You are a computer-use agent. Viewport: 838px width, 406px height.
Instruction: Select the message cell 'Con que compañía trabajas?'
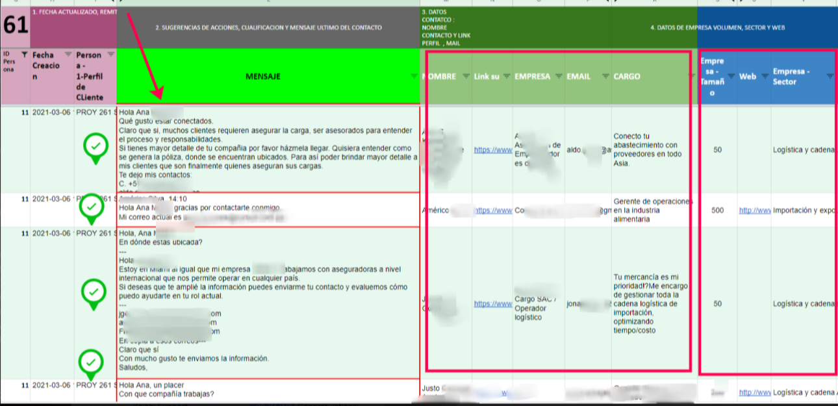point(268,390)
